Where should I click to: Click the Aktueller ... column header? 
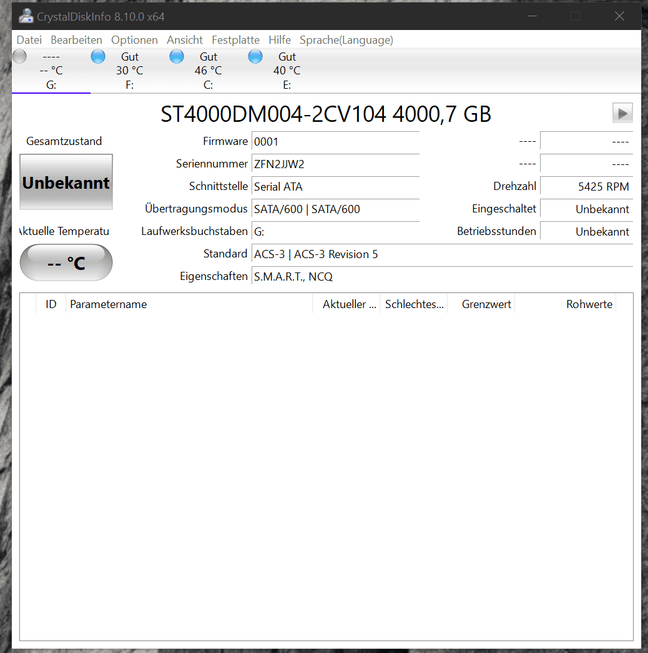pos(346,304)
